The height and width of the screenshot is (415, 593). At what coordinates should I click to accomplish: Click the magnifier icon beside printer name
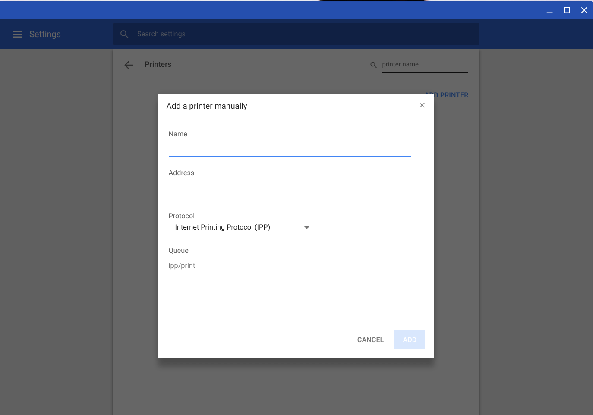pos(373,65)
